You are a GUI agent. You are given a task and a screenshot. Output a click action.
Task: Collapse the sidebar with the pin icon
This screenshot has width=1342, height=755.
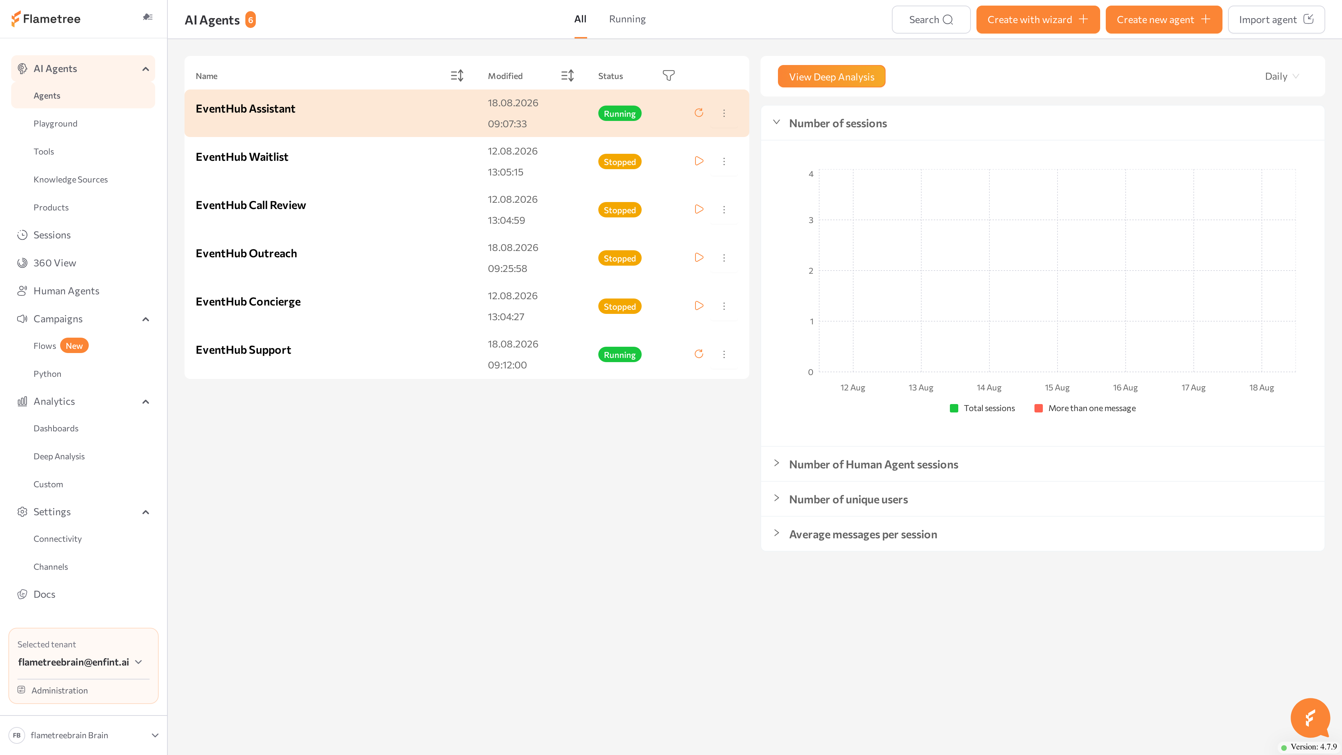click(148, 17)
